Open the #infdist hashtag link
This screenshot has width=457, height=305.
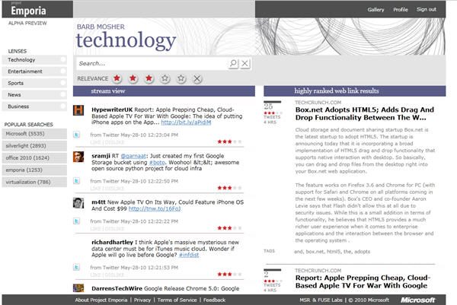pyautogui.click(x=189, y=255)
